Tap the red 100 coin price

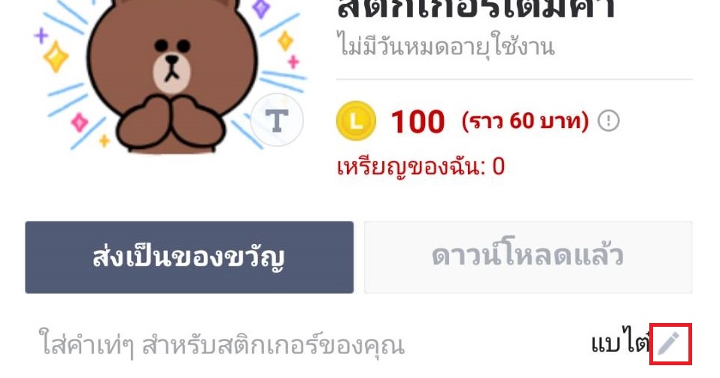pyautogui.click(x=418, y=122)
